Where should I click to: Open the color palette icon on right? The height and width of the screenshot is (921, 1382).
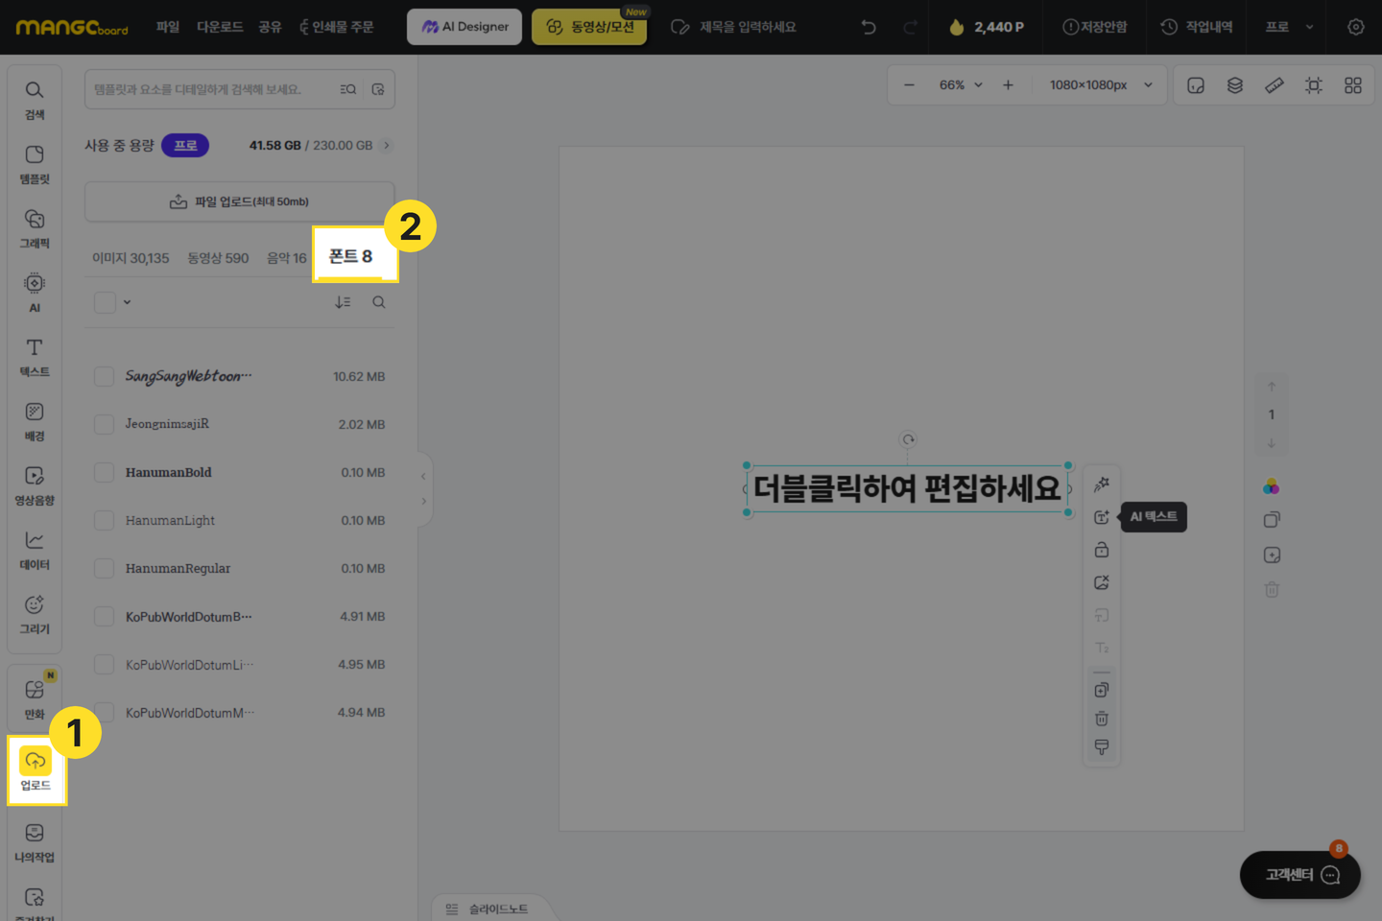pyautogui.click(x=1272, y=487)
